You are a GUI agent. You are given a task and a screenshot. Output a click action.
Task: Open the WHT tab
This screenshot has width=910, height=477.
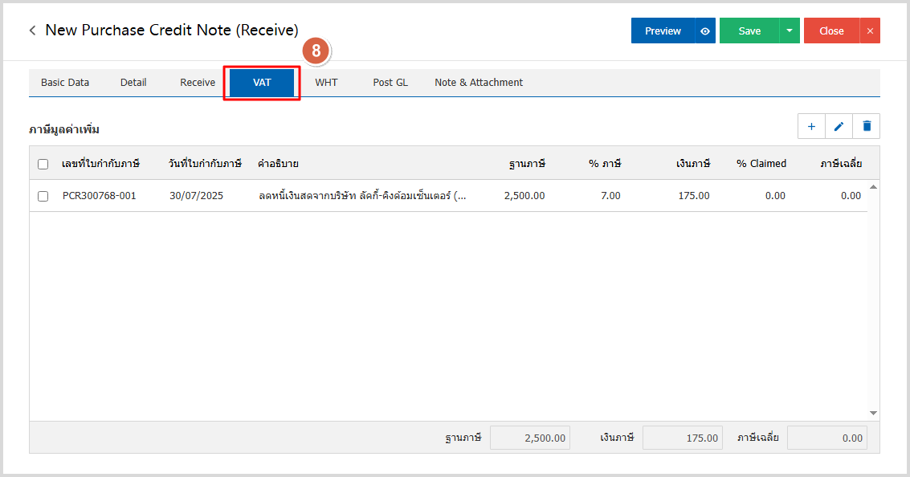tap(326, 83)
